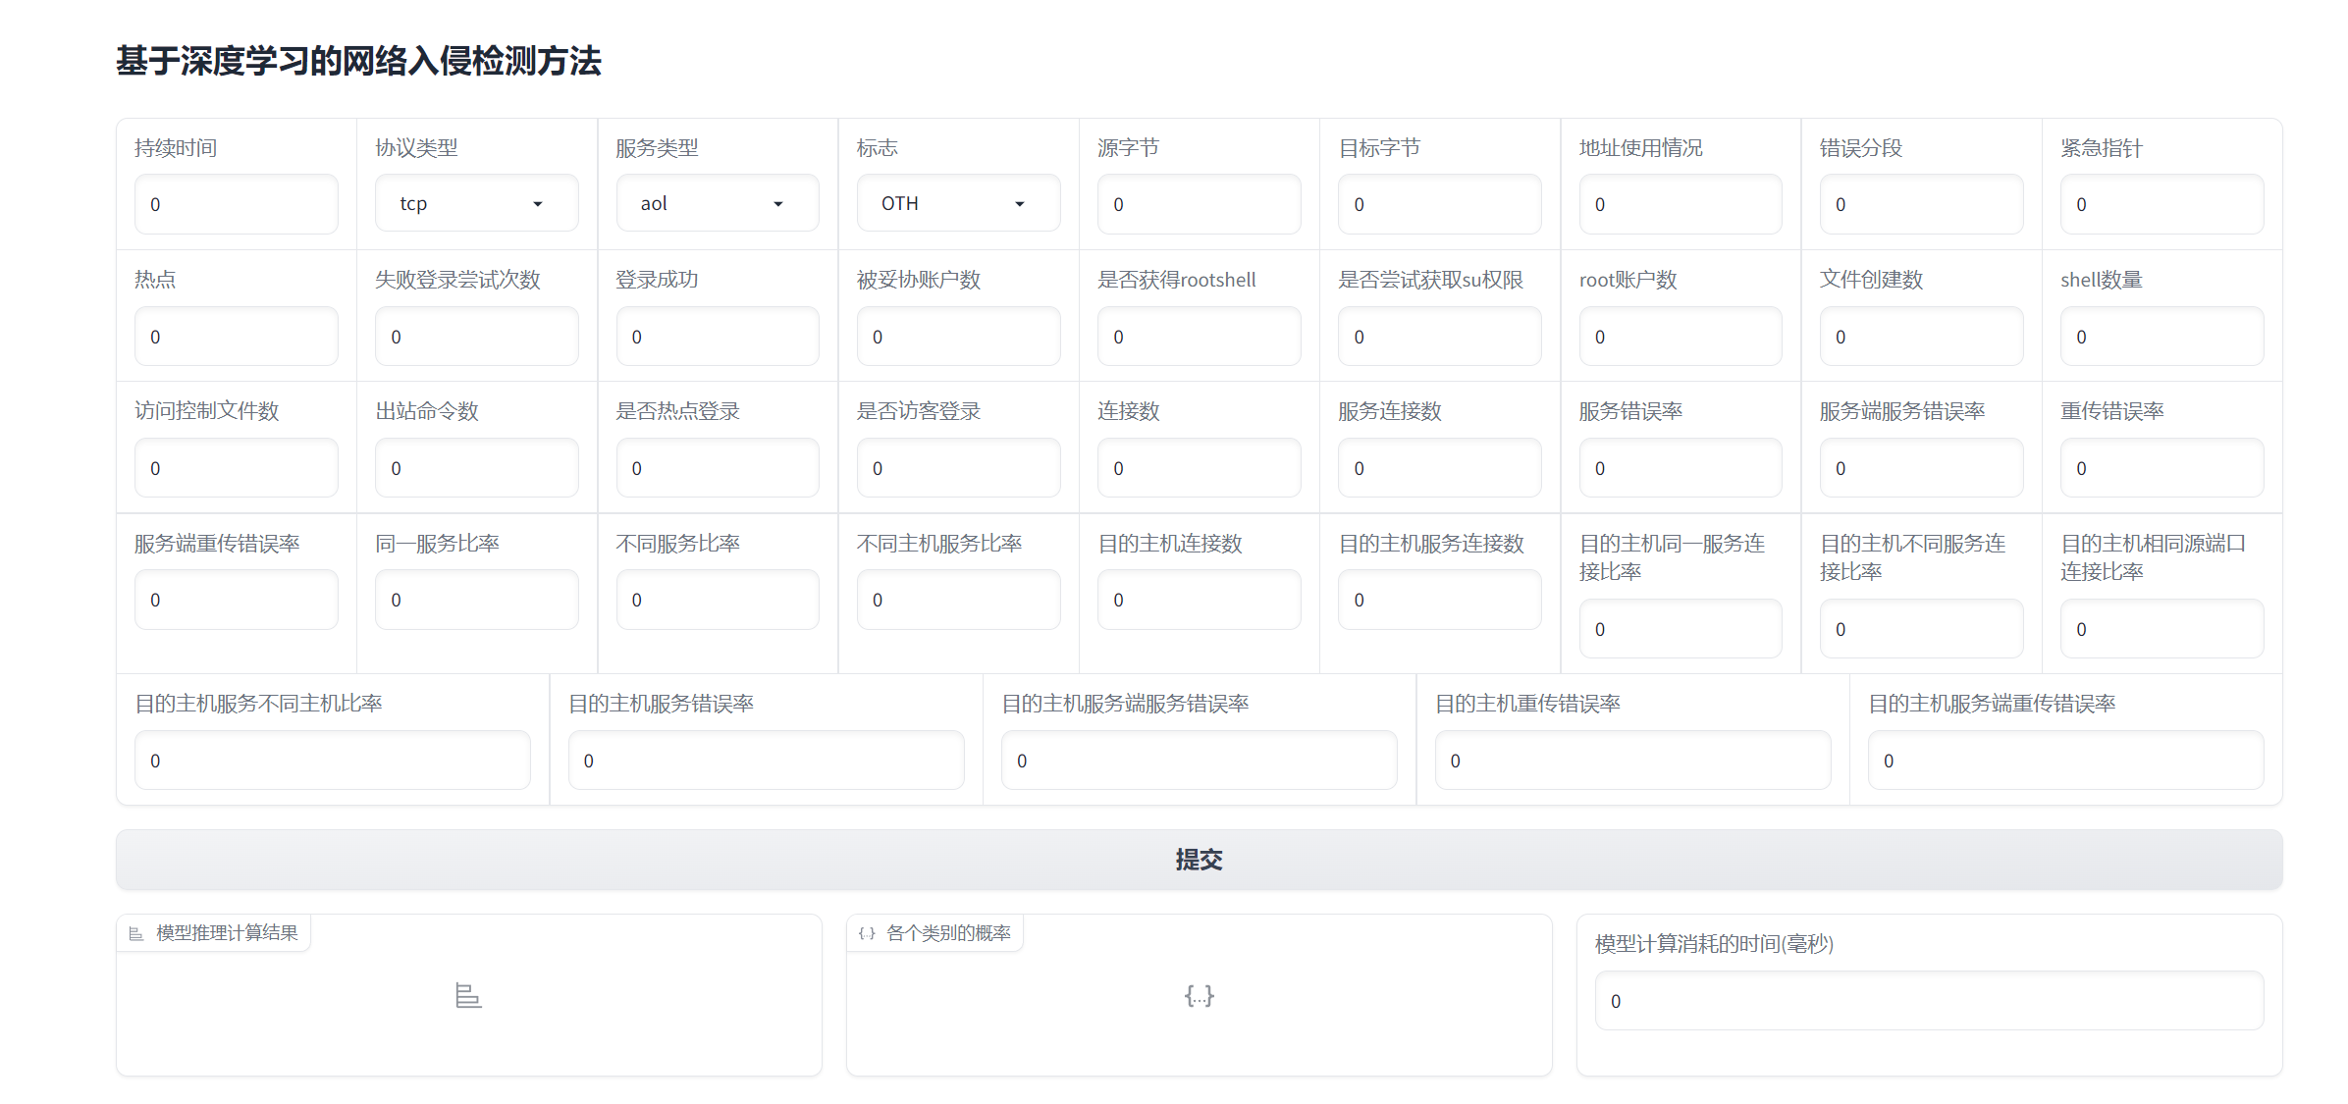Viewport: 2348px width, 1104px height.
Task: Select the 目的主机服务端服务错误率 input field
Action: pos(1200,761)
